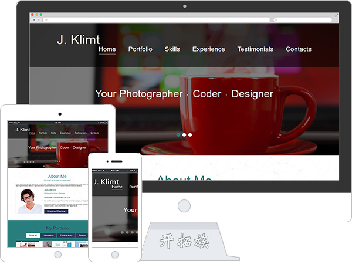Click the green browser window dot
This screenshot has height=264, width=352.
pos(41,15)
